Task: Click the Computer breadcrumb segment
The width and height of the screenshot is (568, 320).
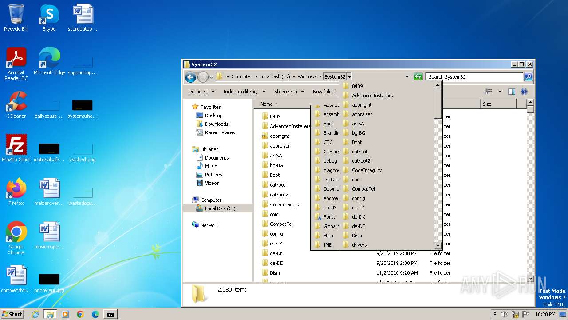Action: (242, 77)
